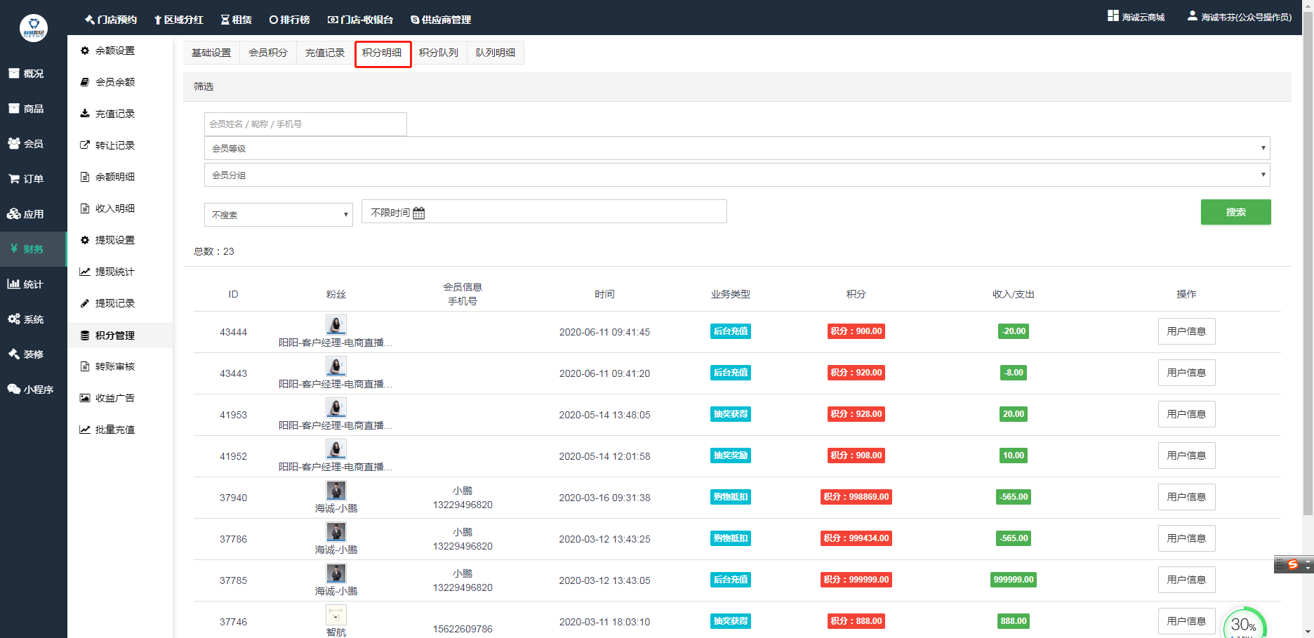Click fan avatar thumbnail in row 37940

[336, 490]
